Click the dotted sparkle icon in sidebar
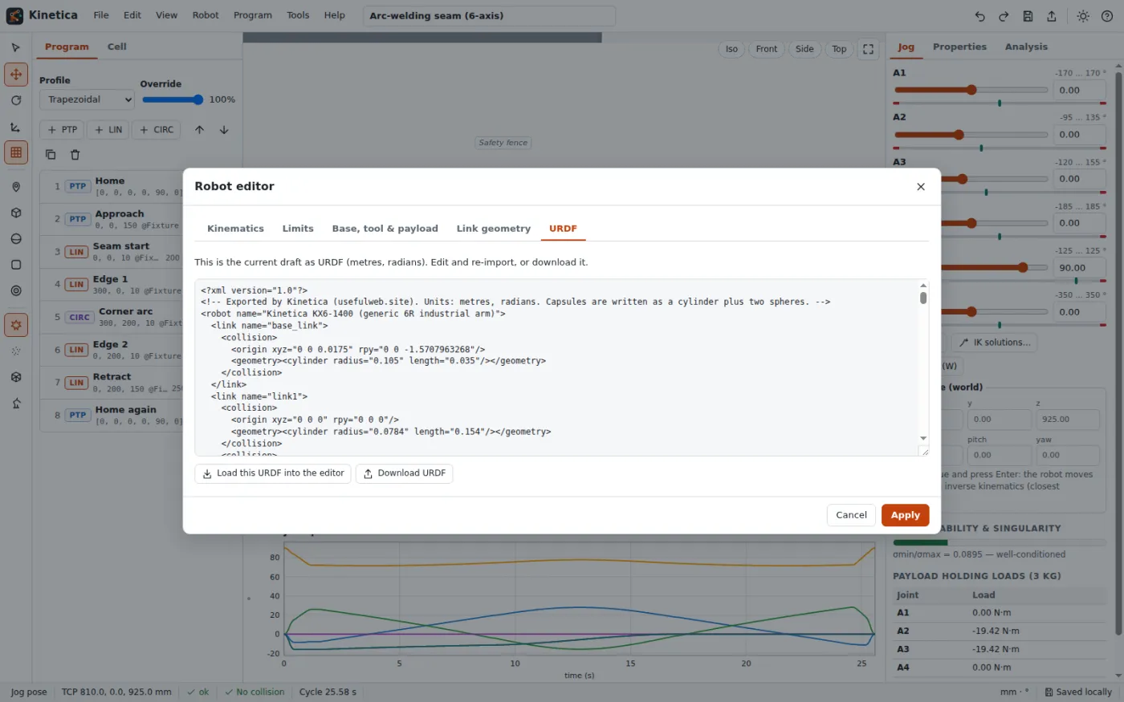This screenshot has height=702, width=1124. 15,351
